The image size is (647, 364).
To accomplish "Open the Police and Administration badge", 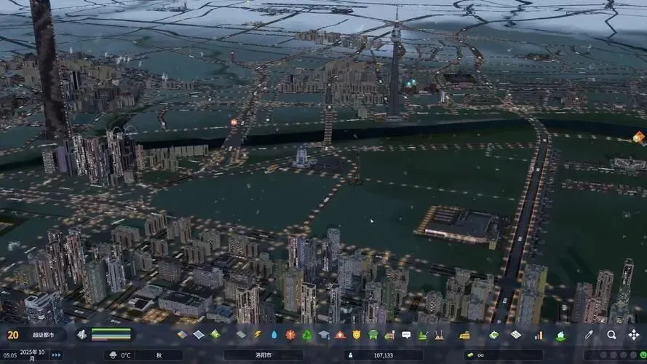I will 357,335.
